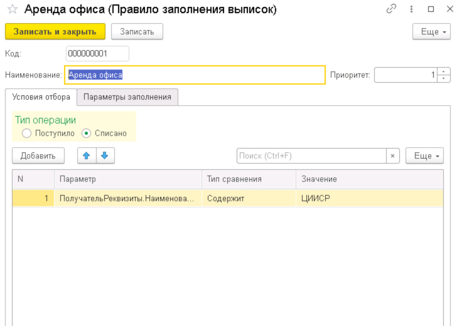Switch to the Параметры заполнения tab
This screenshot has width=457, height=326.
(127, 97)
